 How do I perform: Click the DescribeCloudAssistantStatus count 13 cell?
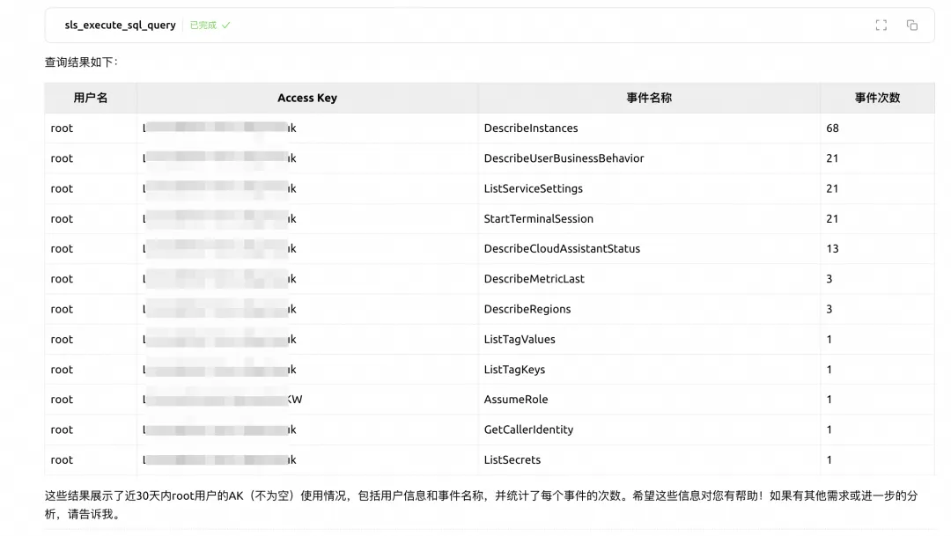833,249
